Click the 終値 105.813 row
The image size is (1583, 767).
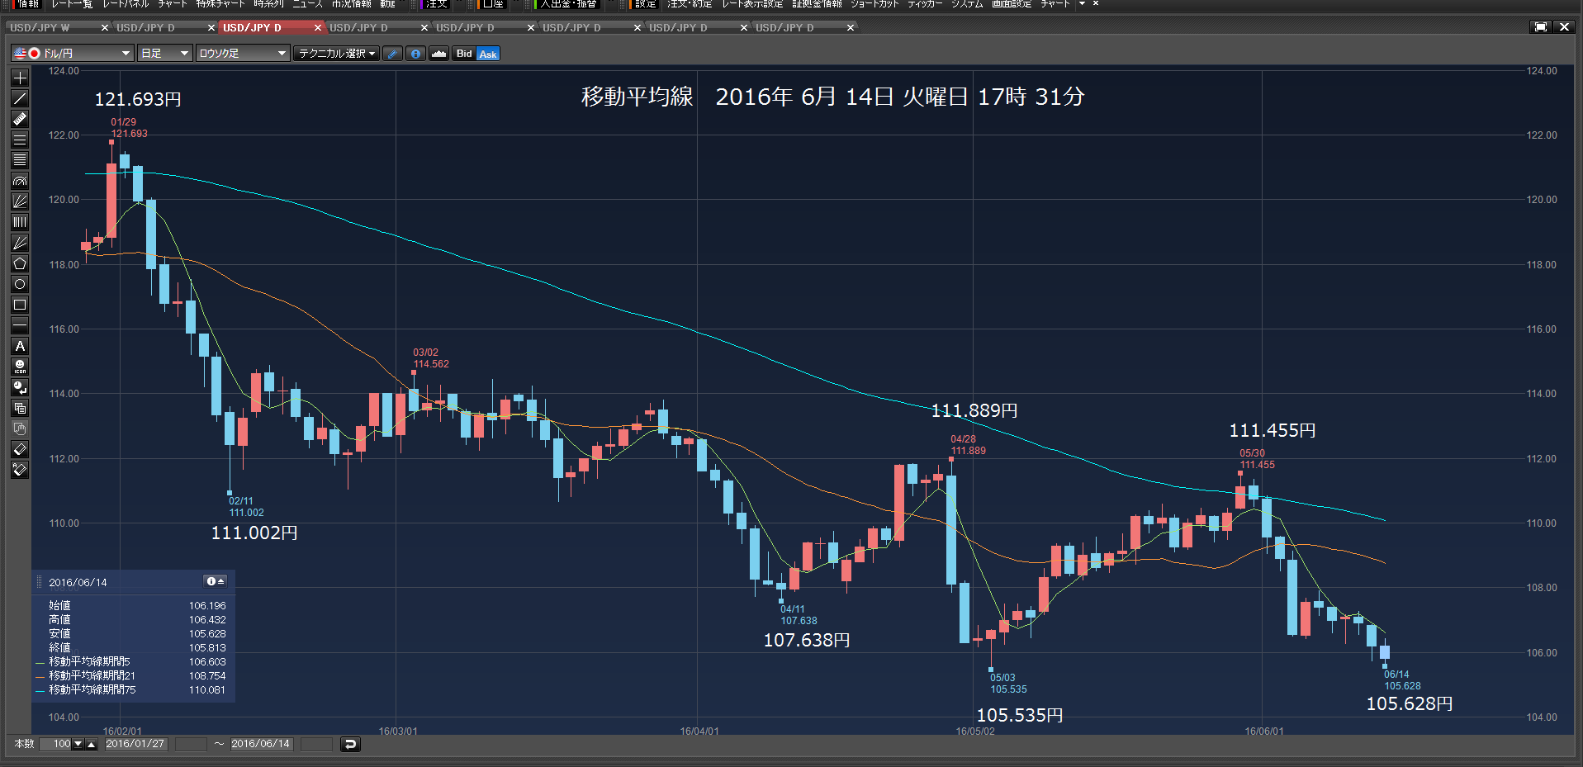[136, 647]
